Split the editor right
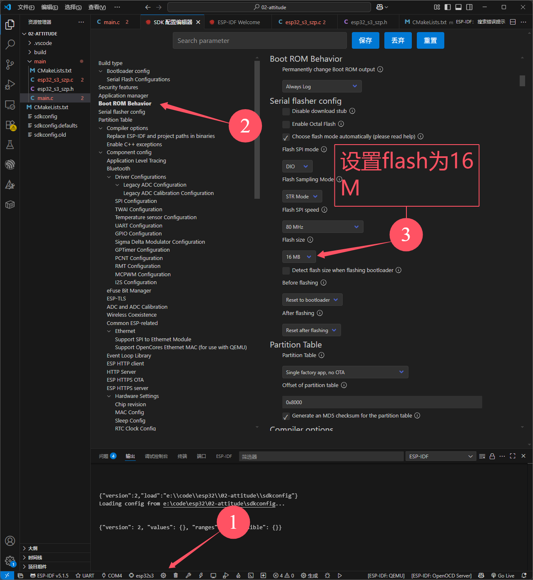This screenshot has width=533, height=580. [513, 22]
